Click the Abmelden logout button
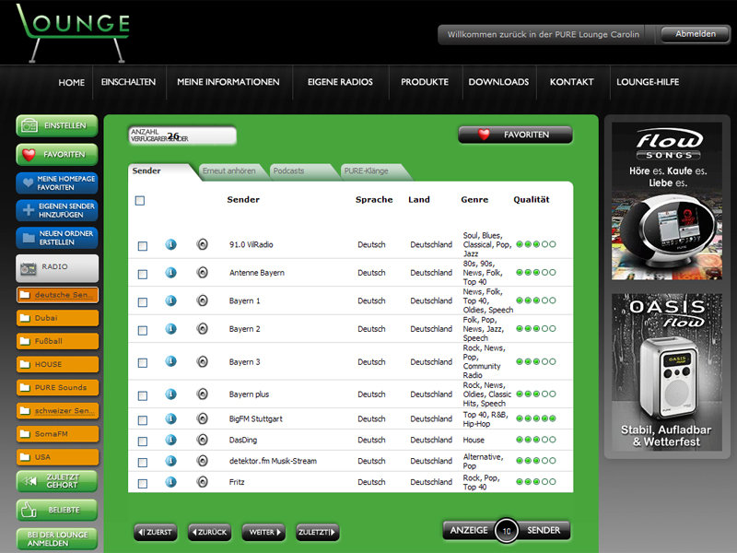Screen dimensions: 737x553 coord(696,34)
